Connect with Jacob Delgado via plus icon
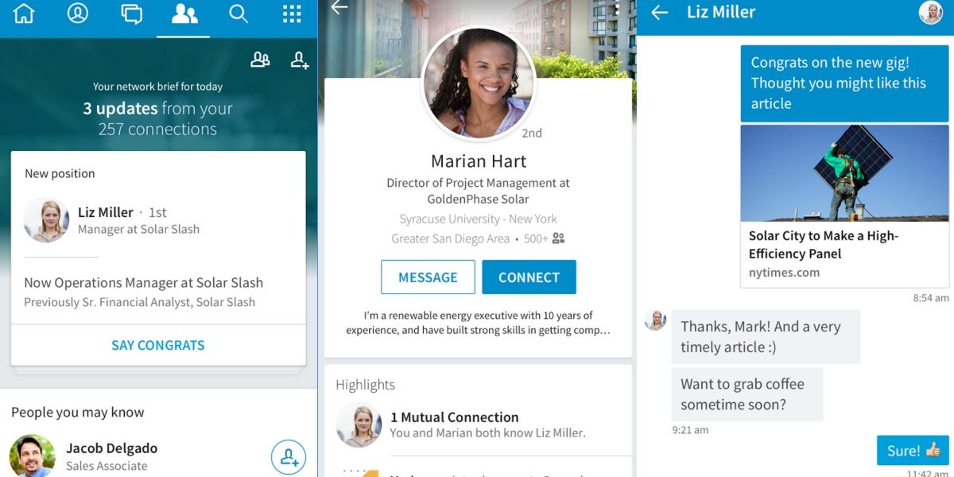This screenshot has height=477, width=954. 289,457
